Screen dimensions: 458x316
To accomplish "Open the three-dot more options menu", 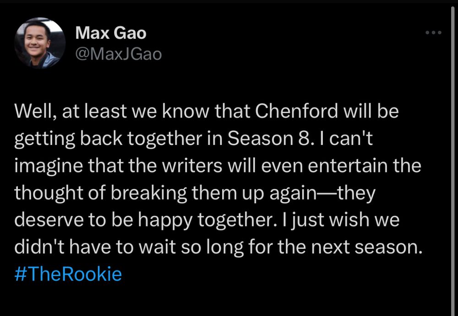I will 433,32.
